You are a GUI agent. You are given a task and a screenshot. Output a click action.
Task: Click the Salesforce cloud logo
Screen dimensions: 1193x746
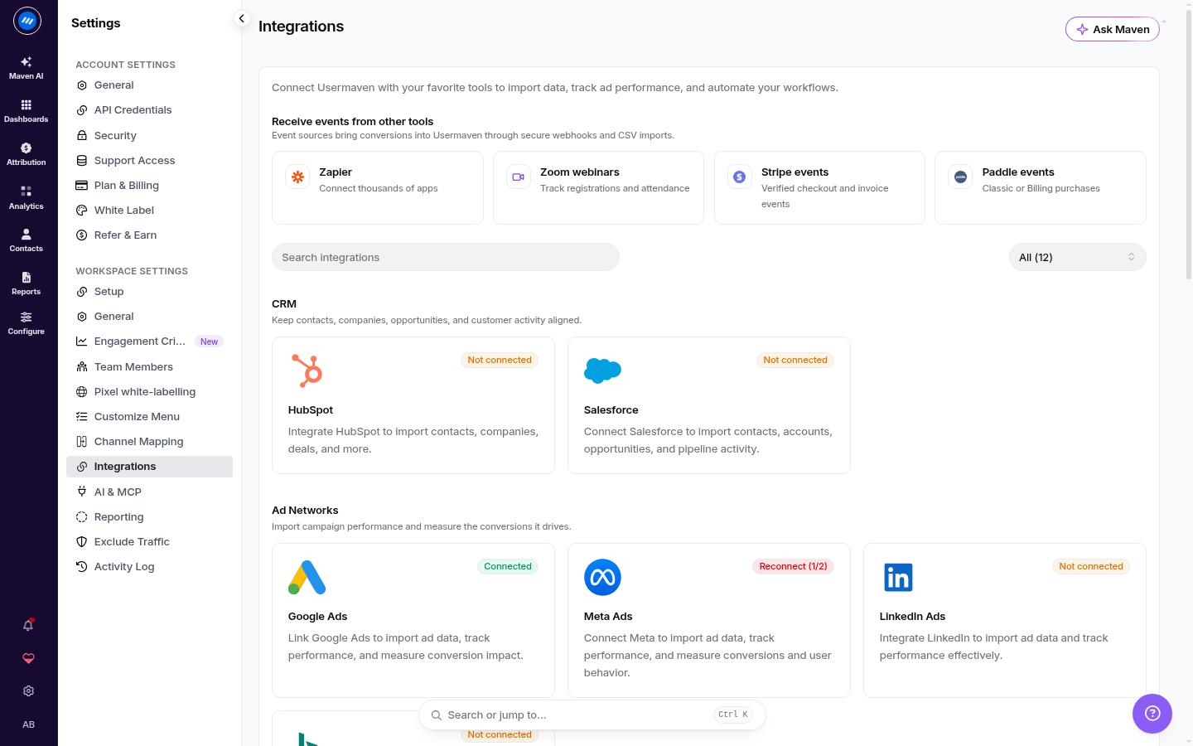click(x=602, y=371)
